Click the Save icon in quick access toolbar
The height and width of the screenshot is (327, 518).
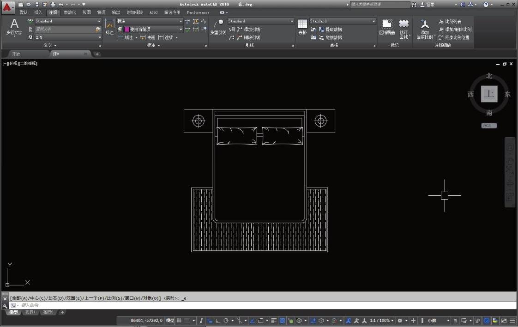tap(36, 4)
